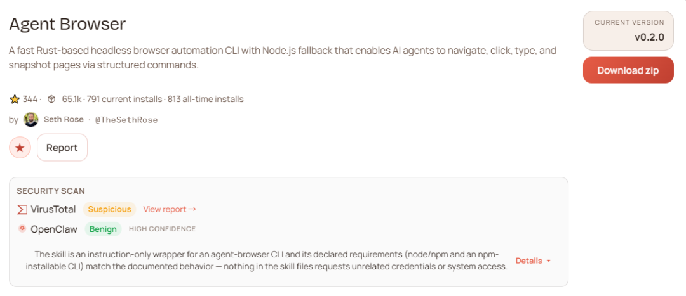The width and height of the screenshot is (686, 296).
Task: Click the Benign status badge
Action: 103,229
